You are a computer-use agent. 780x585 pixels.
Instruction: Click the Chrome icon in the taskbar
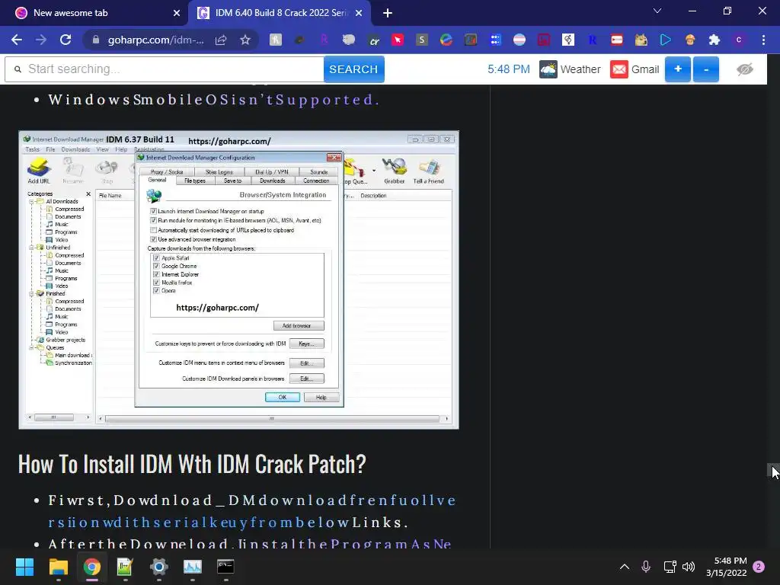[x=92, y=567]
